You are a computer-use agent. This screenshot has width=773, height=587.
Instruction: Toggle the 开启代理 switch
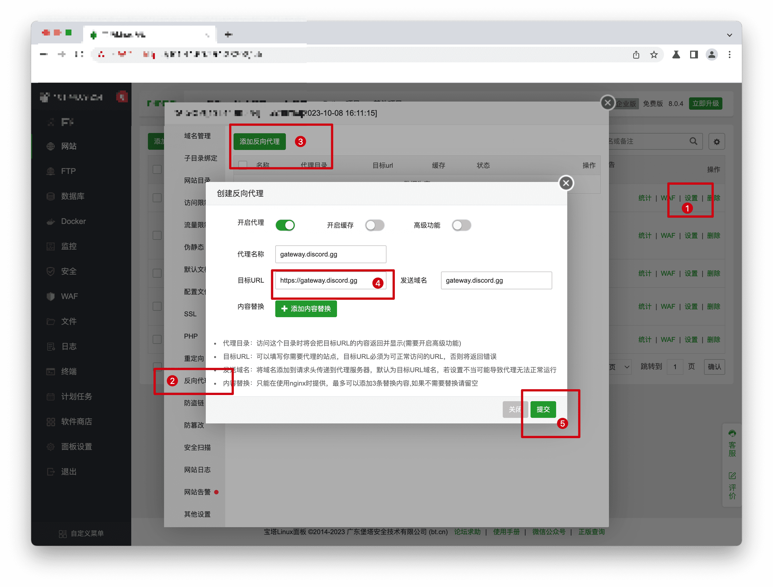[x=285, y=226]
